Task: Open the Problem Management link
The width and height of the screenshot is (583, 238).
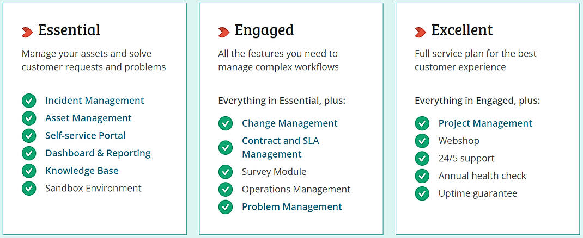Action: pyautogui.click(x=292, y=207)
